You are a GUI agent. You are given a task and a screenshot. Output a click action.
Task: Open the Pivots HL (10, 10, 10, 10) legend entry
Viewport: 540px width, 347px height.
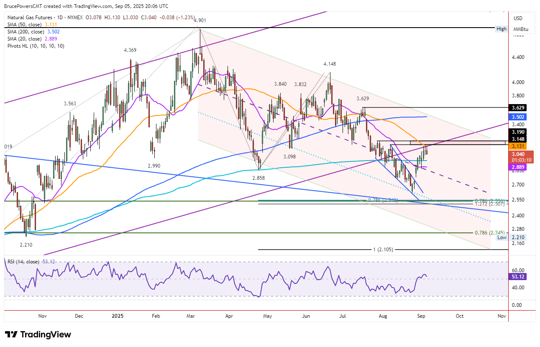[36, 46]
